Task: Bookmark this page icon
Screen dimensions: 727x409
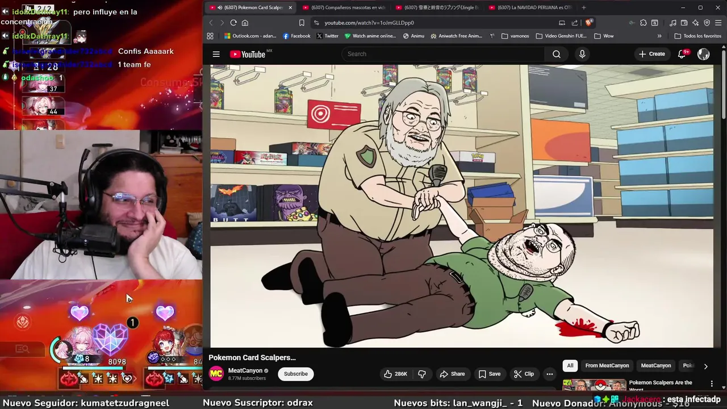Action: click(302, 23)
